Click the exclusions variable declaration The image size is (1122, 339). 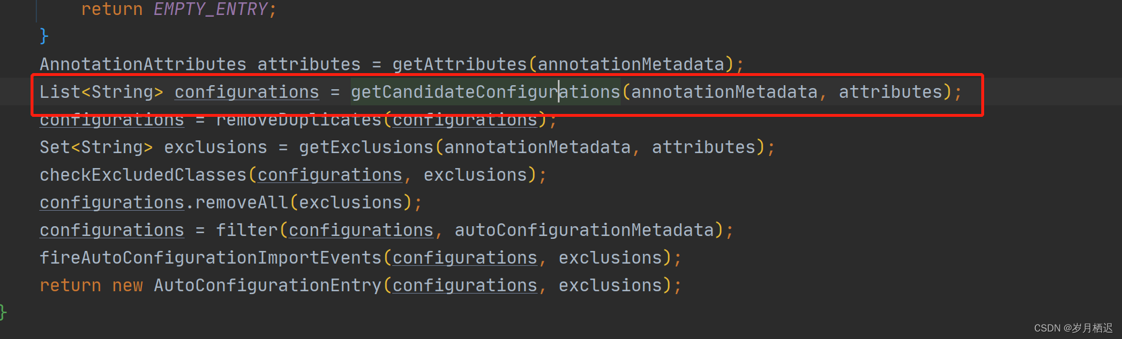tap(216, 147)
